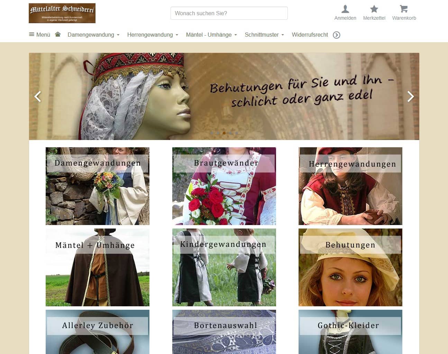Advance to next banner slide
448x354 pixels.
tap(411, 96)
